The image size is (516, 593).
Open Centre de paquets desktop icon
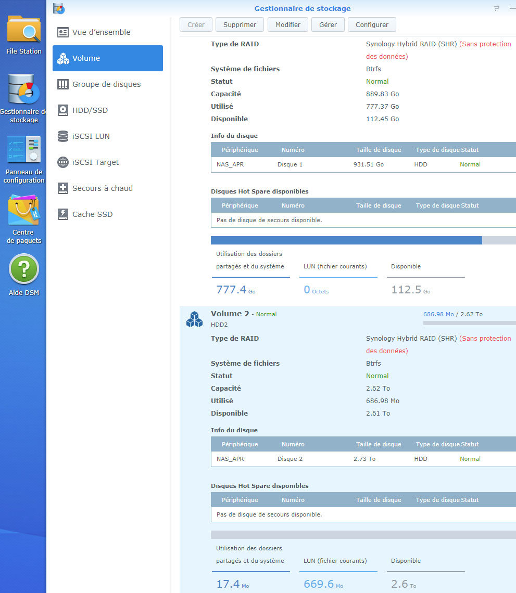(x=24, y=219)
